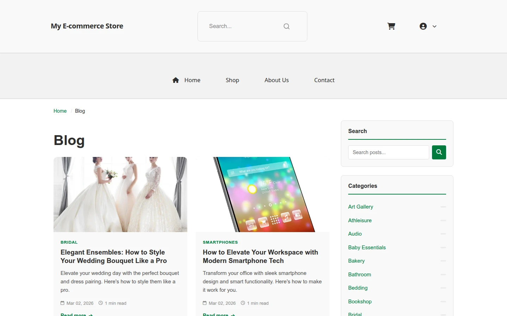The image size is (507, 316).
Task: Open Shop from the navigation menu
Action: (x=232, y=80)
